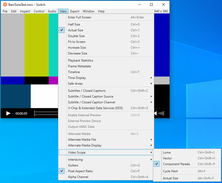Viewport: 222px width, 183px height.
Task: Open the Window menu
Action: [89, 11]
